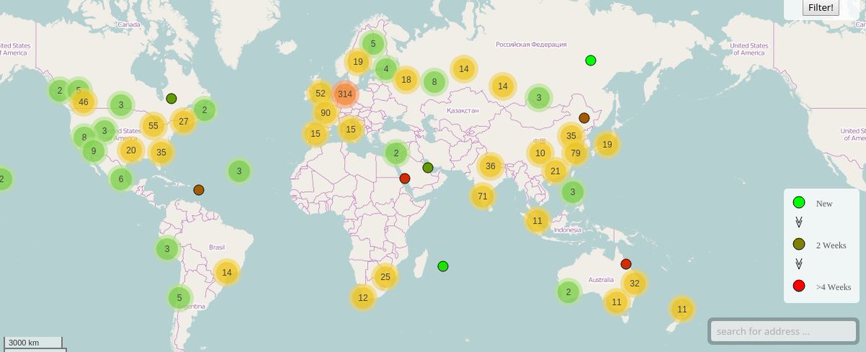The width and height of the screenshot is (866, 352).
Task: Open the green 9 cluster in southern California
Action: pos(93,151)
